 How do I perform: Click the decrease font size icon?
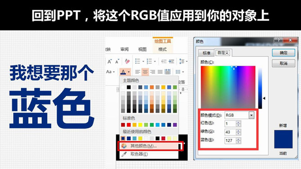pyautogui.click(x=117, y=62)
